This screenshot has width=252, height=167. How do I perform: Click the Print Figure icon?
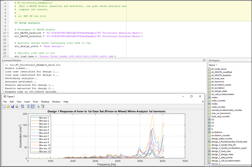pyautogui.click(x=17, y=107)
